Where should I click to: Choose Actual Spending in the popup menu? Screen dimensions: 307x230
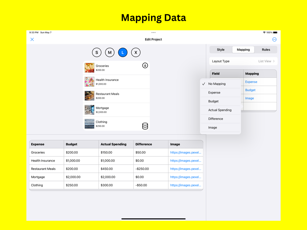pos(220,110)
